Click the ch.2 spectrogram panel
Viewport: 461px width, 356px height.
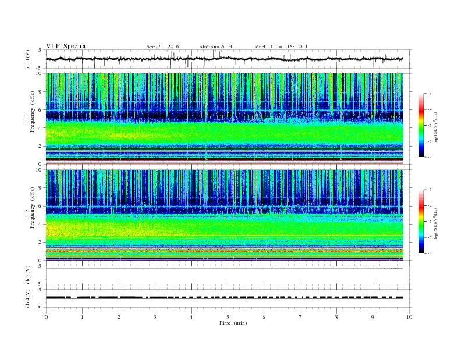pyautogui.click(x=224, y=215)
